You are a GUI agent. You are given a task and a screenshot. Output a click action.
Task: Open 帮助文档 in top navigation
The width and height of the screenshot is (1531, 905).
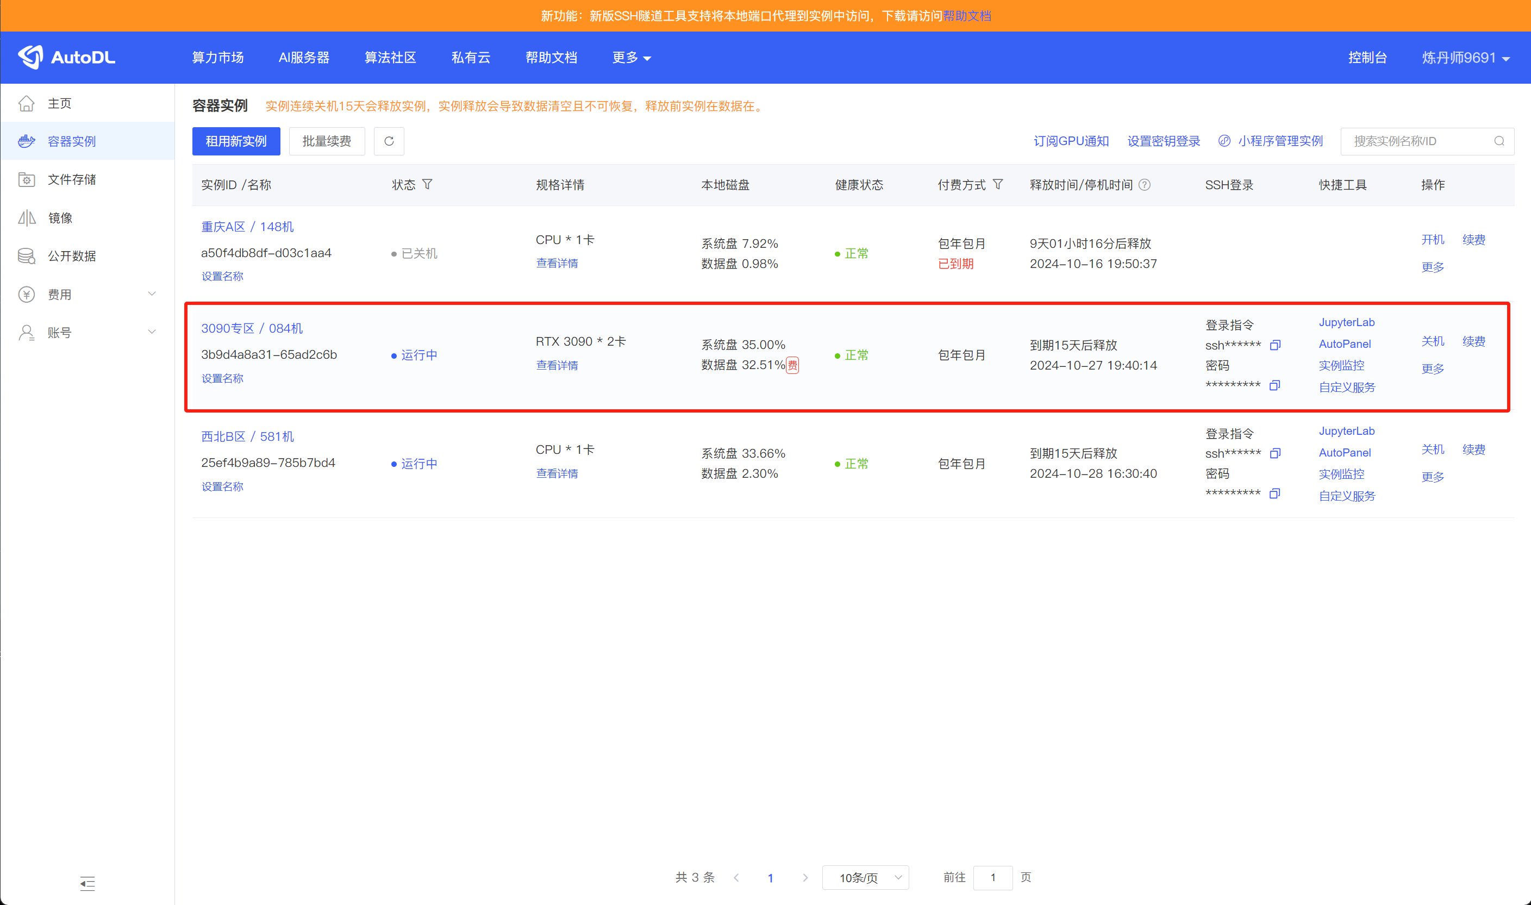[551, 57]
